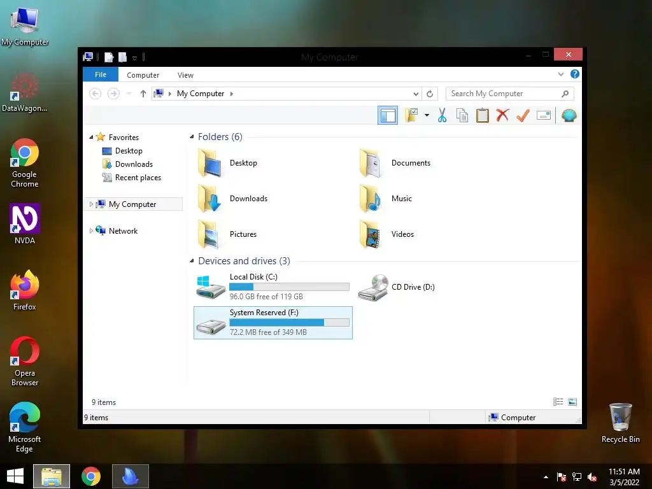Select the Recycle Bin desktop icon
This screenshot has height=489, width=652.
click(620, 423)
